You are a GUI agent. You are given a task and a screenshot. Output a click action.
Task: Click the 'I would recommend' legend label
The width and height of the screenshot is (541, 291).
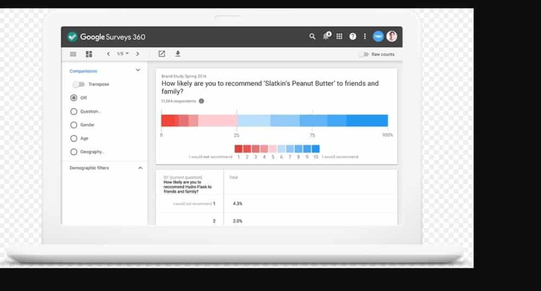[x=340, y=157]
